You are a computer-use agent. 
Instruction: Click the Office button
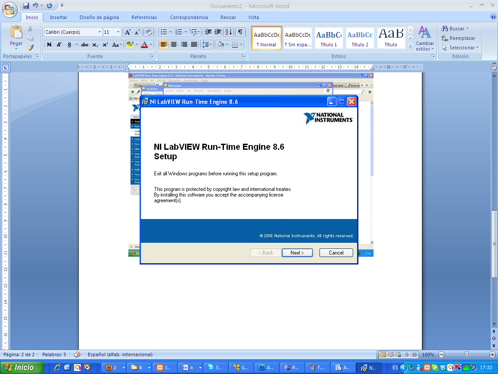pos(10,9)
